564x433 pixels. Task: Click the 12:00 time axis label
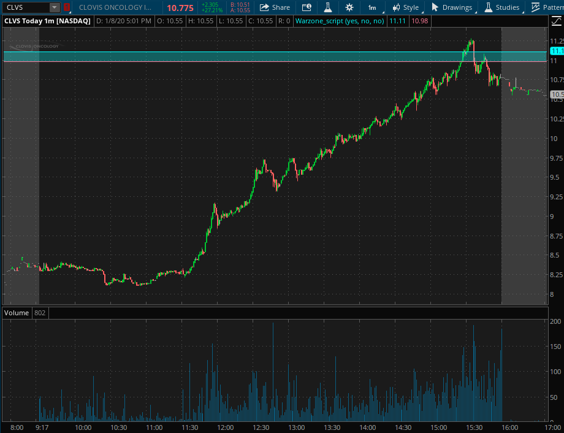coord(225,427)
